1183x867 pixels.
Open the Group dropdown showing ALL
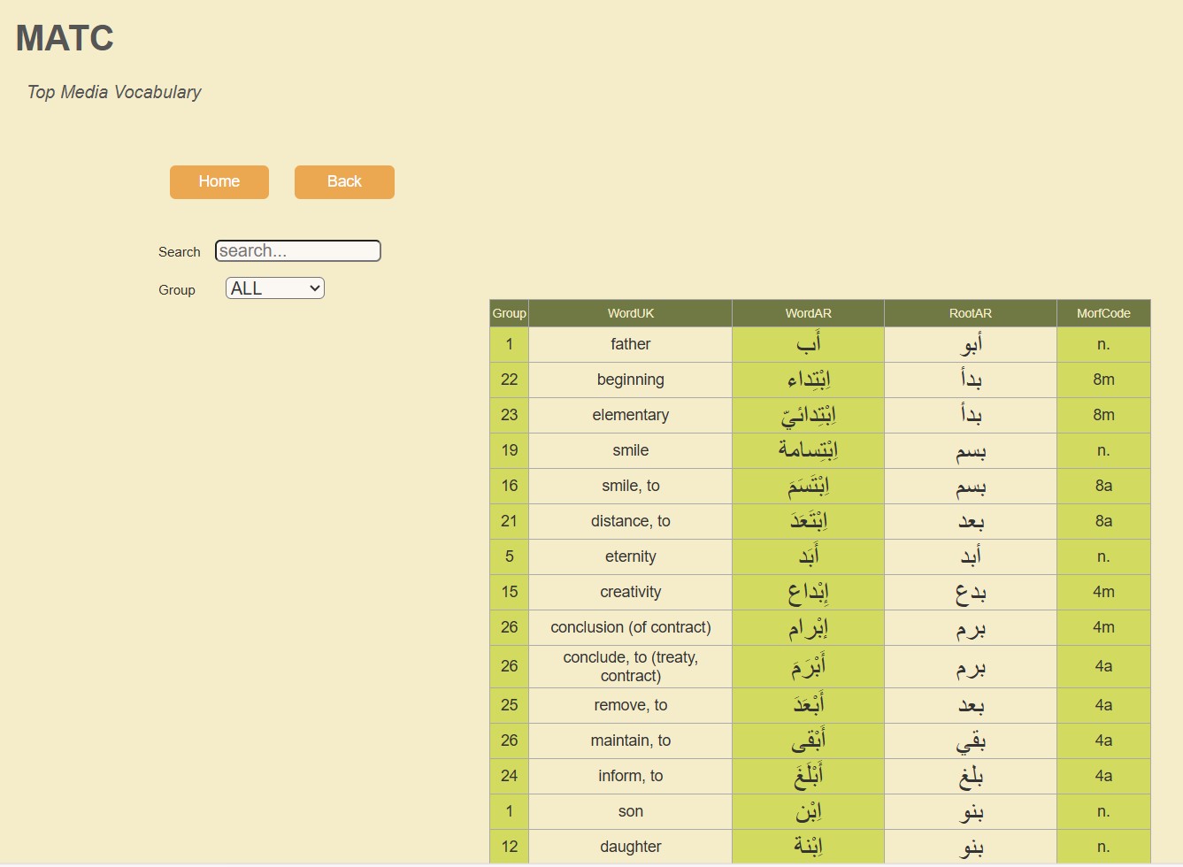(x=275, y=288)
